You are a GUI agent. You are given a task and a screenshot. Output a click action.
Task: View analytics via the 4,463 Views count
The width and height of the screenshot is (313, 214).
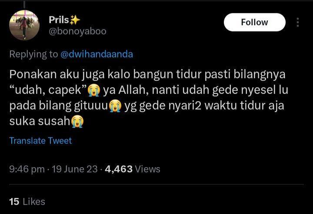[x=132, y=169]
